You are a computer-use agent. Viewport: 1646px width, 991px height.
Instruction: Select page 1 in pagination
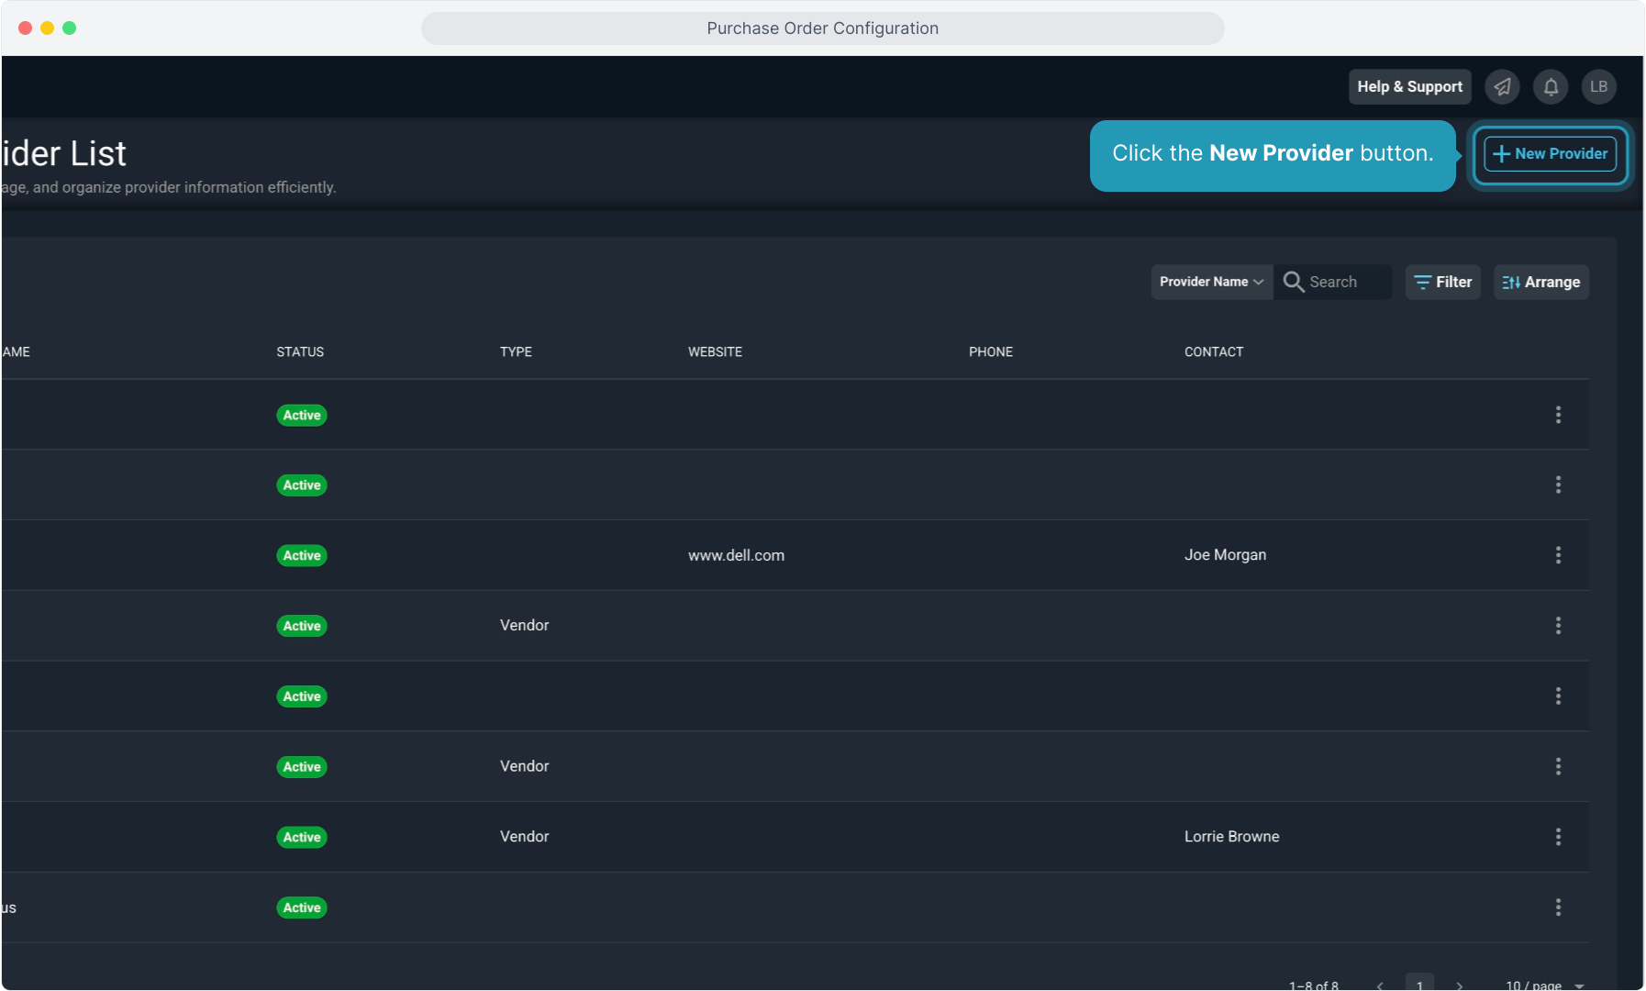1419,984
